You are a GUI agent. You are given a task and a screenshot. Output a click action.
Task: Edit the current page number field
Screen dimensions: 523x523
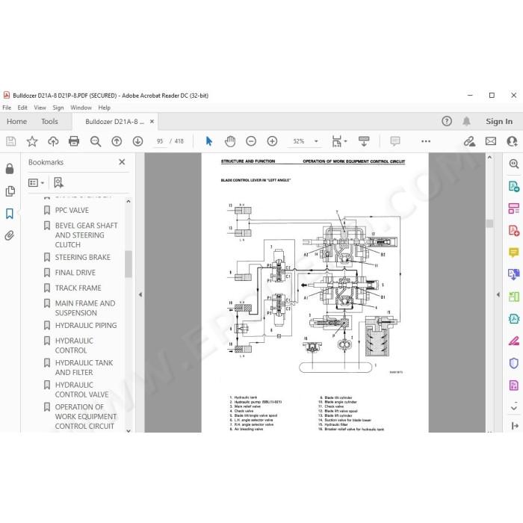click(x=160, y=141)
